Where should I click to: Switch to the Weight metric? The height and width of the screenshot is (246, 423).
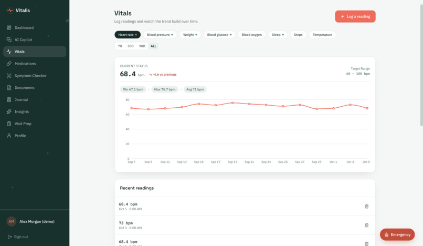[x=190, y=35]
